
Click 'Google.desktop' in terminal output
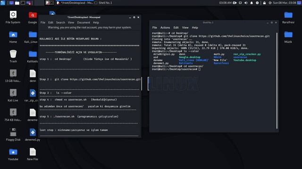pos(190,57)
